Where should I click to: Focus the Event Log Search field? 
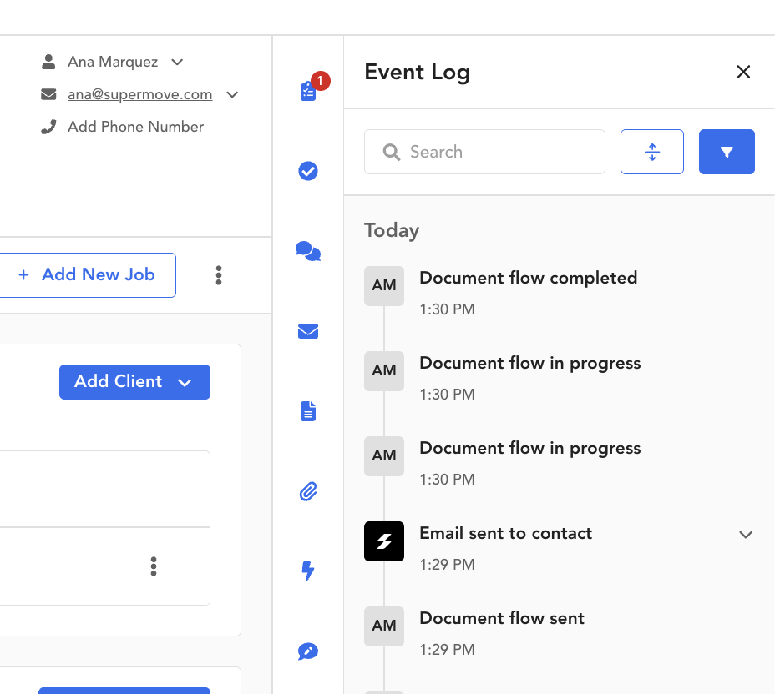pyautogui.click(x=484, y=152)
